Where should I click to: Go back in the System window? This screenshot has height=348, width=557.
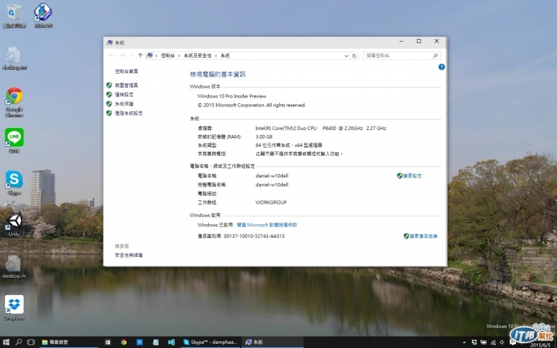111,56
